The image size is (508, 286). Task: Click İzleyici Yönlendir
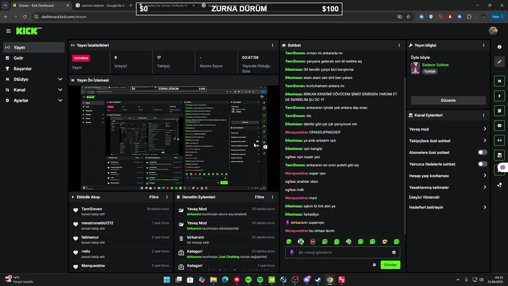pyautogui.click(x=424, y=197)
